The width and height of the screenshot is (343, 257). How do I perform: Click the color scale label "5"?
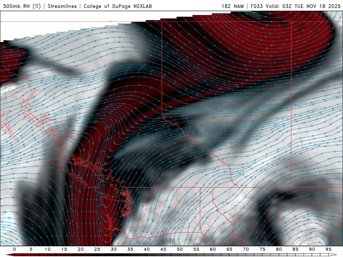pos(31,249)
